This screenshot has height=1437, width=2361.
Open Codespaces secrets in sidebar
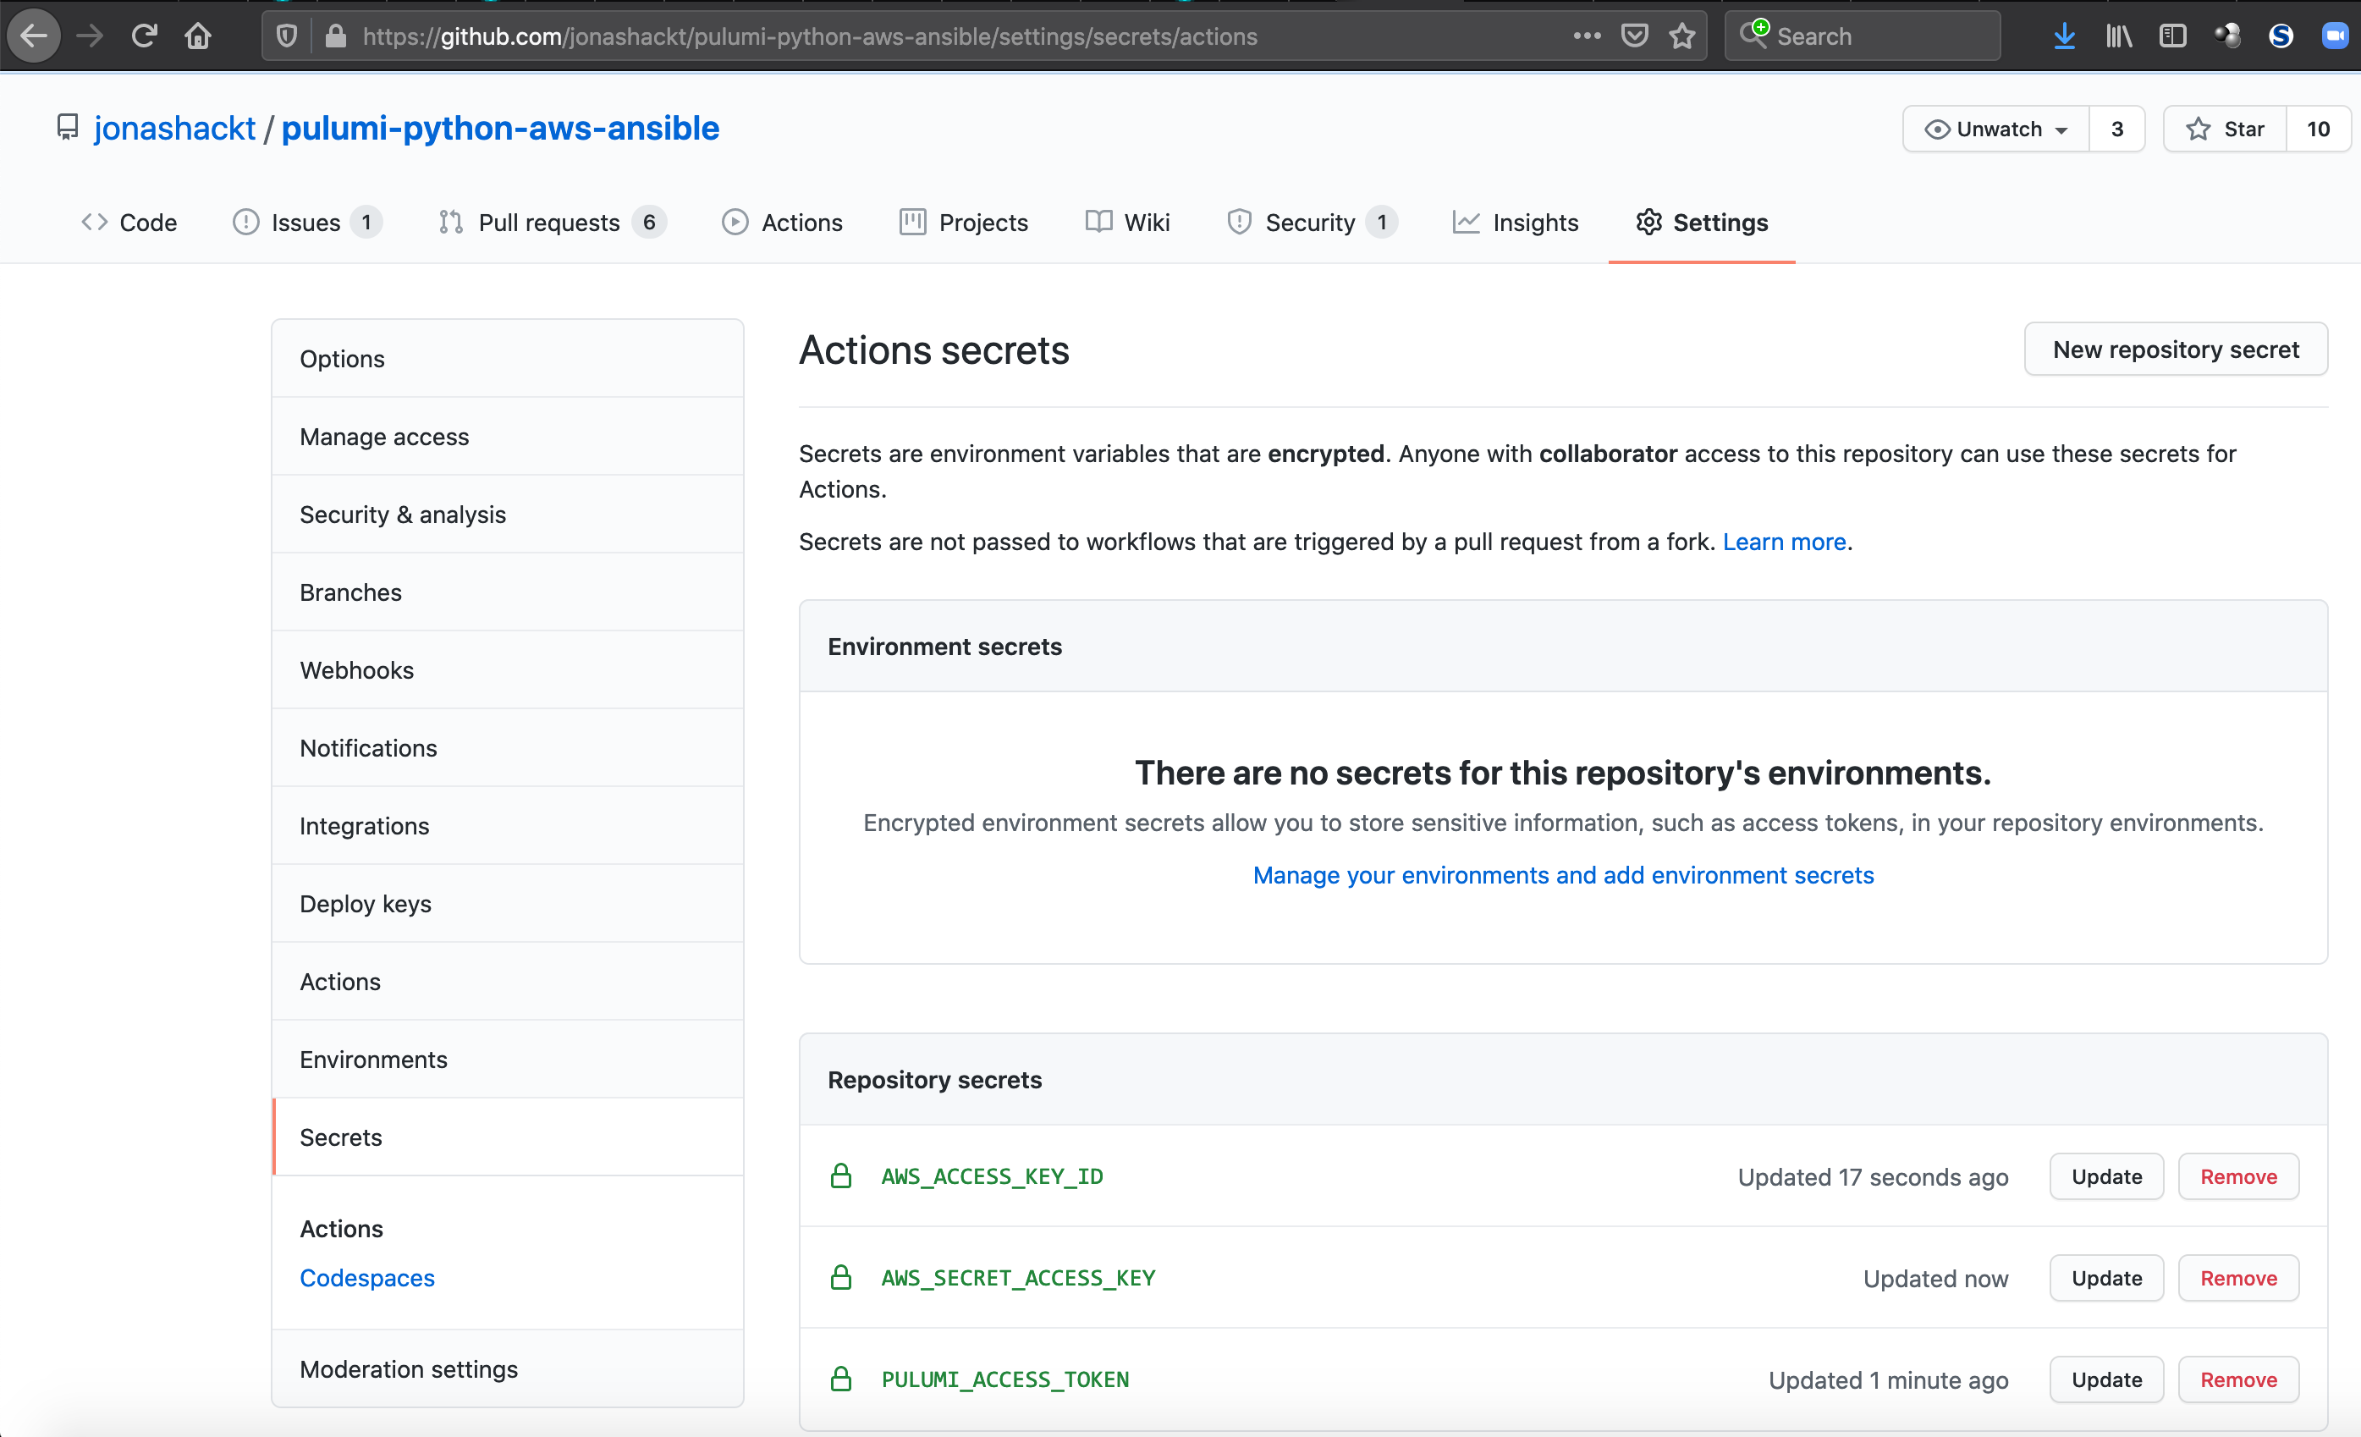[x=367, y=1278]
